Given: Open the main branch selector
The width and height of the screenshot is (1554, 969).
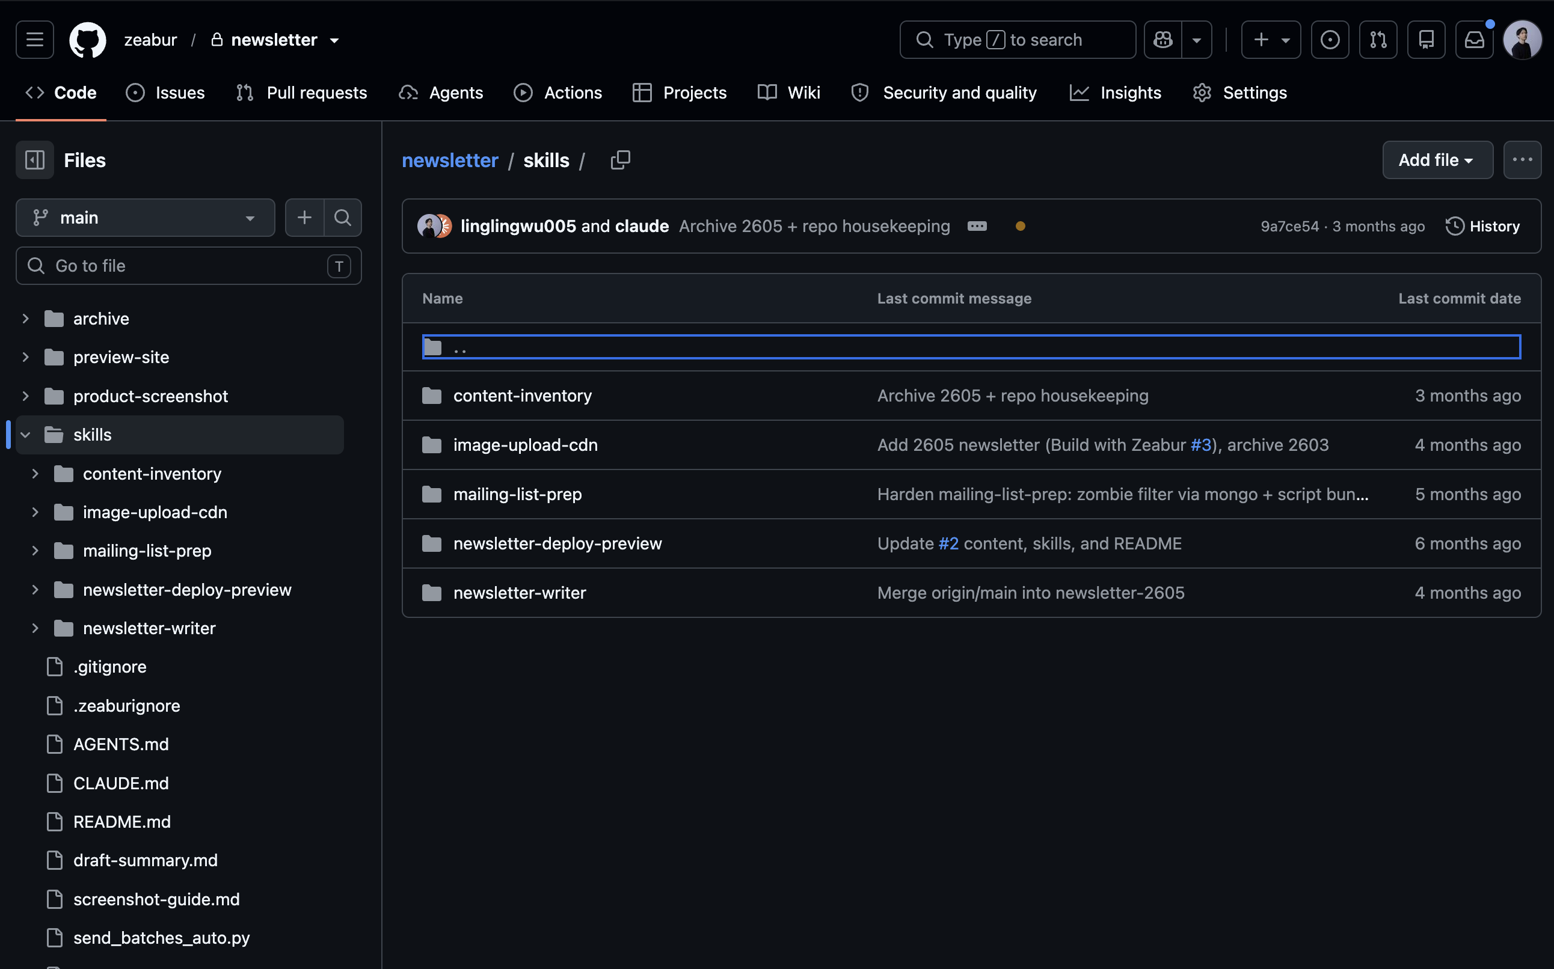Looking at the screenshot, I should tap(146, 218).
